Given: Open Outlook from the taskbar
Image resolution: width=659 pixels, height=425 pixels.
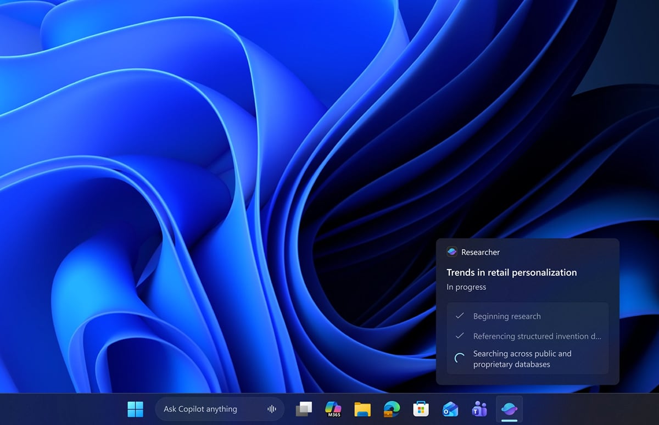Looking at the screenshot, I should 450,409.
